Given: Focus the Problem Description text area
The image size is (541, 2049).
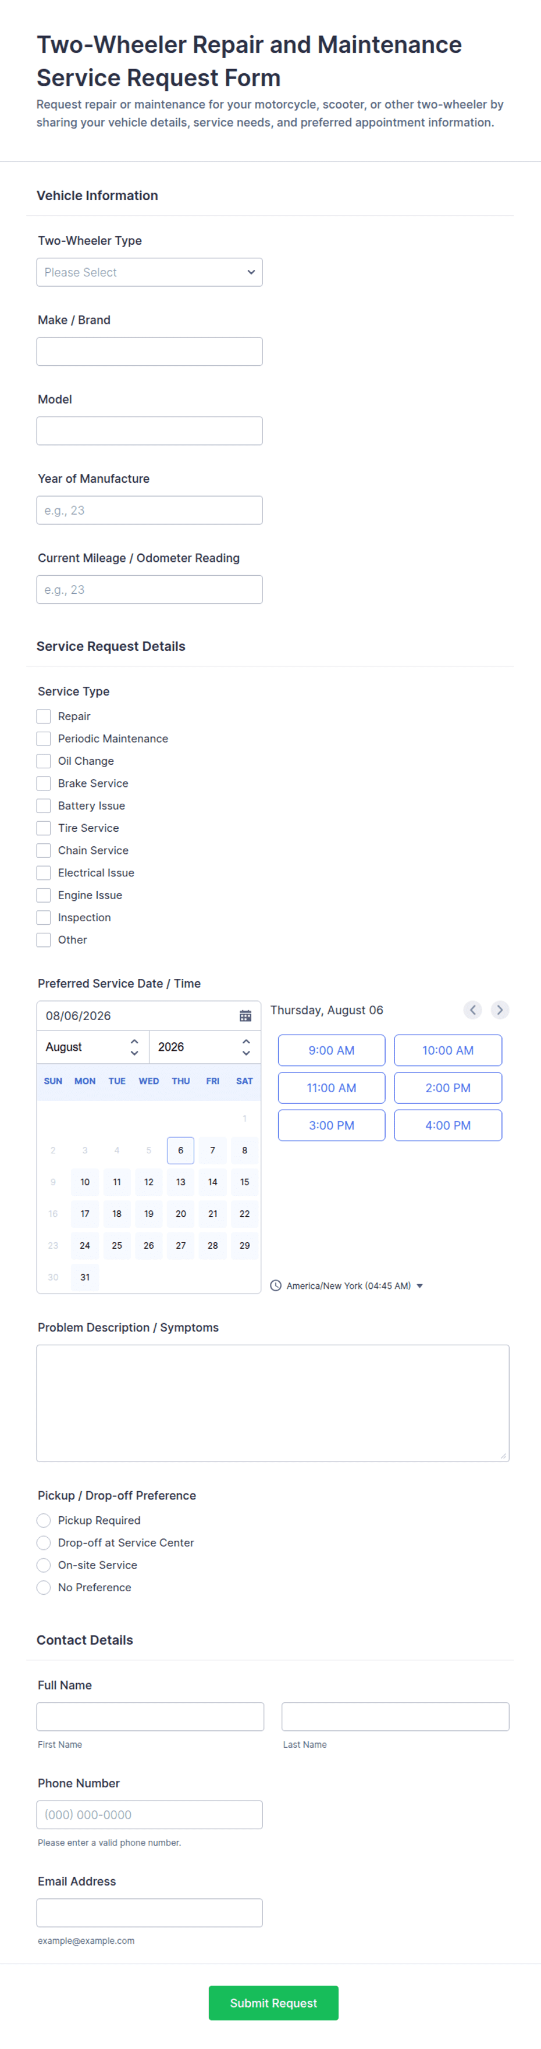Looking at the screenshot, I should [273, 1403].
